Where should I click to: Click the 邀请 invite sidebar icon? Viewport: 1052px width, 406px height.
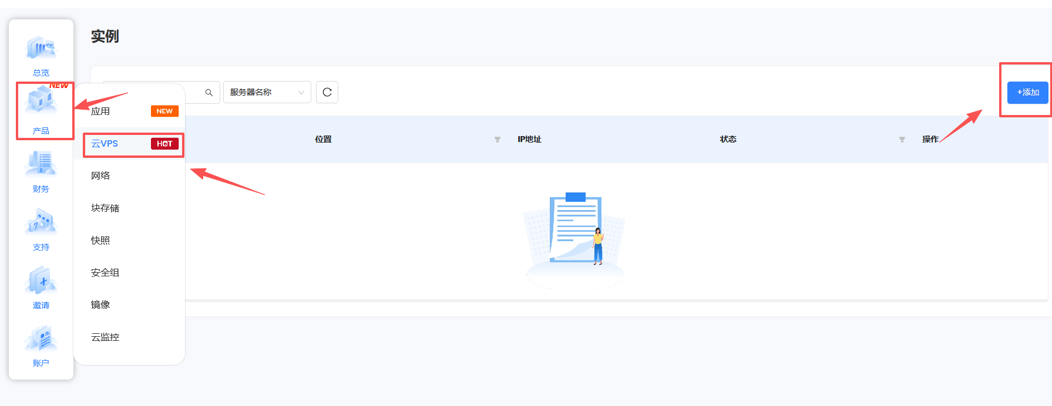pos(41,287)
